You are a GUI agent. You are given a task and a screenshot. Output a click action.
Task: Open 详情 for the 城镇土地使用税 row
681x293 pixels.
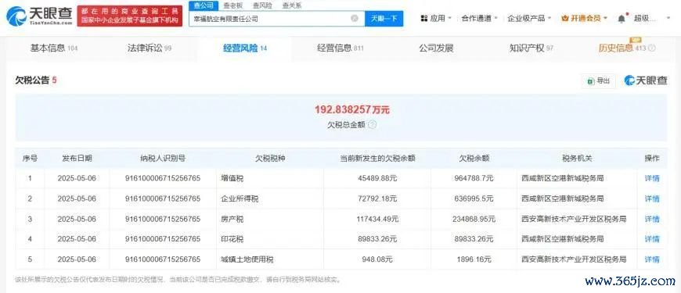(x=652, y=259)
